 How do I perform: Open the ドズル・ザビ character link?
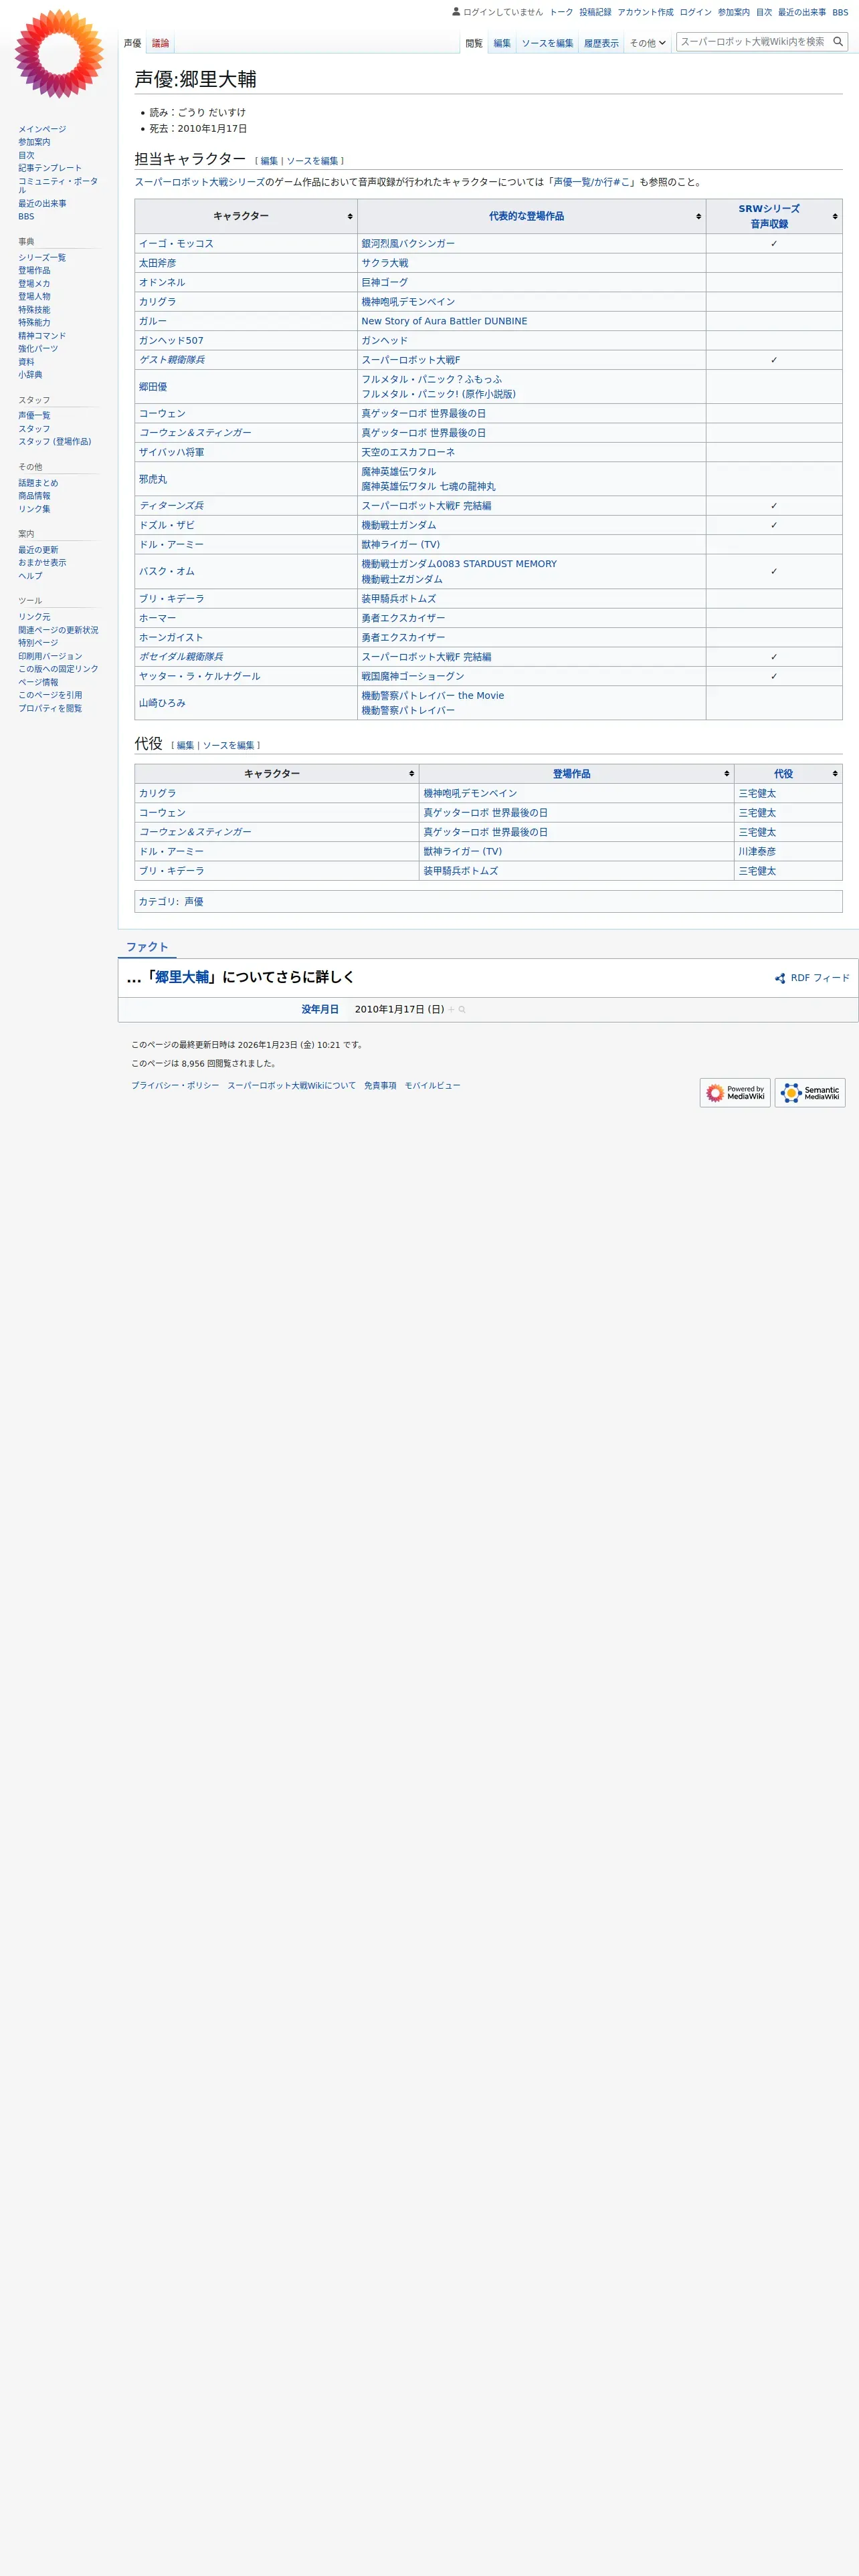tap(167, 525)
